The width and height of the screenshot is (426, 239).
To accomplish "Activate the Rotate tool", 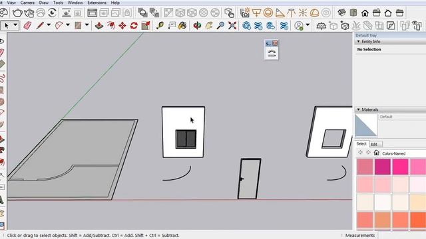I will pyautogui.click(x=134, y=26).
